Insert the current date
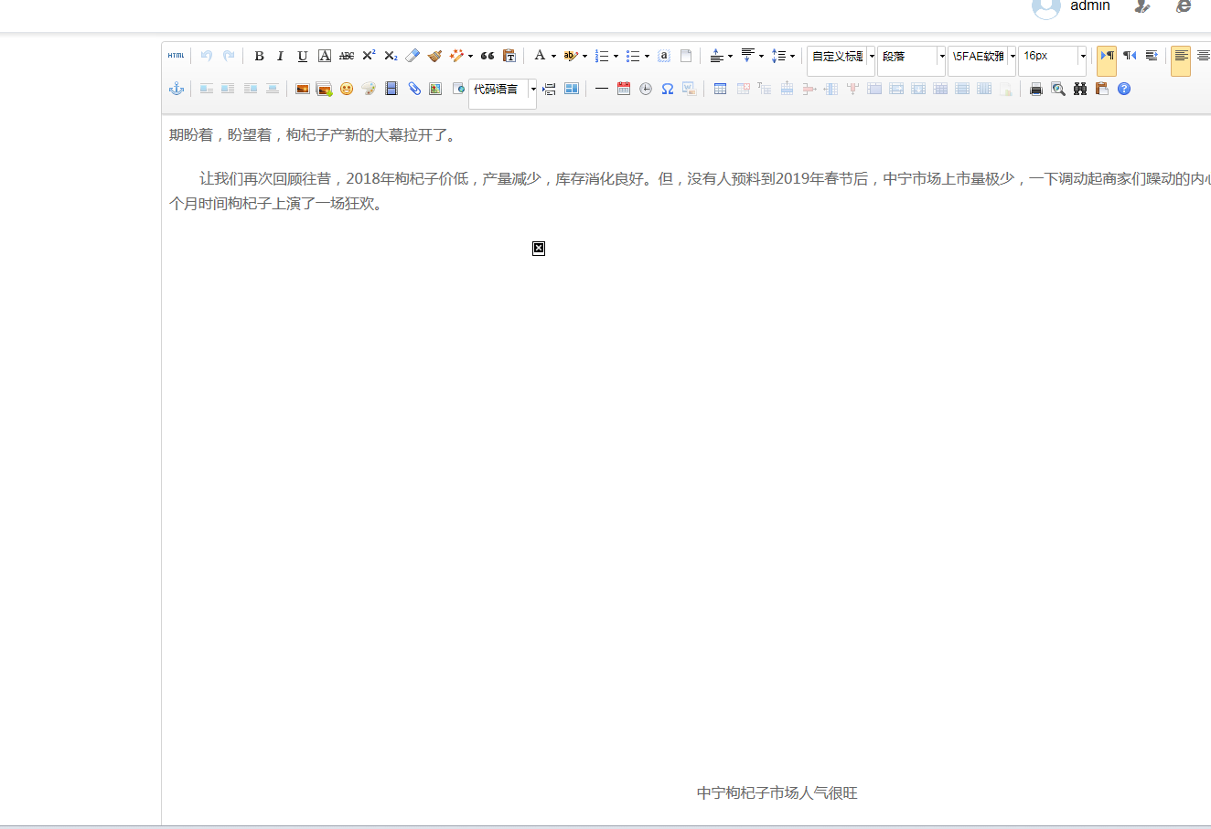 click(x=624, y=89)
